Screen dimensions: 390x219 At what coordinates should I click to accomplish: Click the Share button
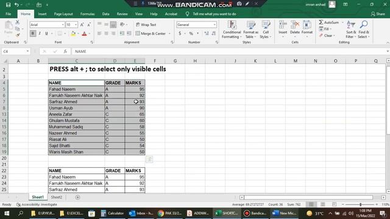[x=378, y=14]
